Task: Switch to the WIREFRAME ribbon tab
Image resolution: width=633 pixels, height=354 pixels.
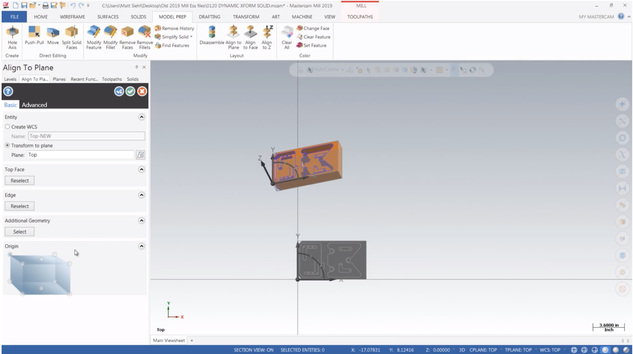Action: (x=72, y=17)
